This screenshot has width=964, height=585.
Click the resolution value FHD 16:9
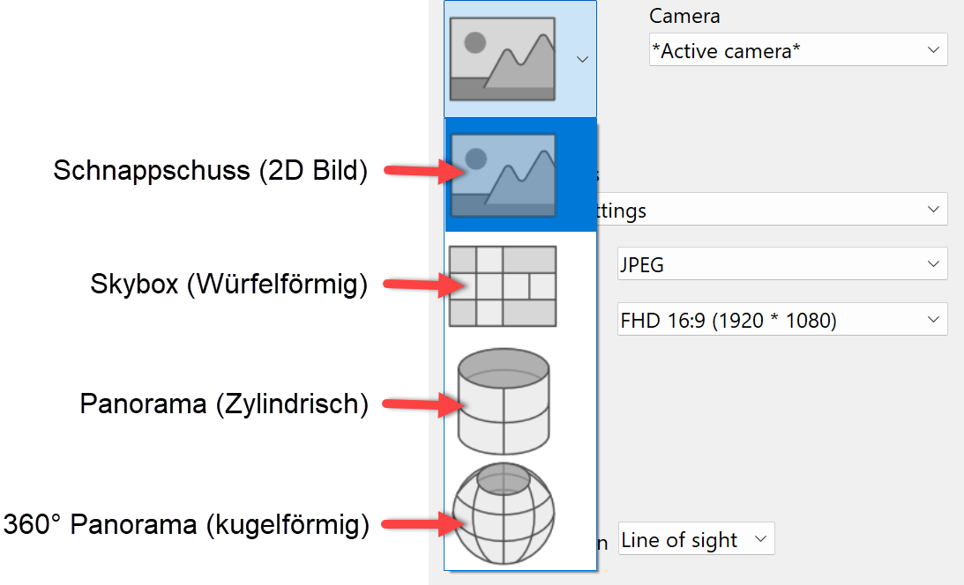point(723,319)
